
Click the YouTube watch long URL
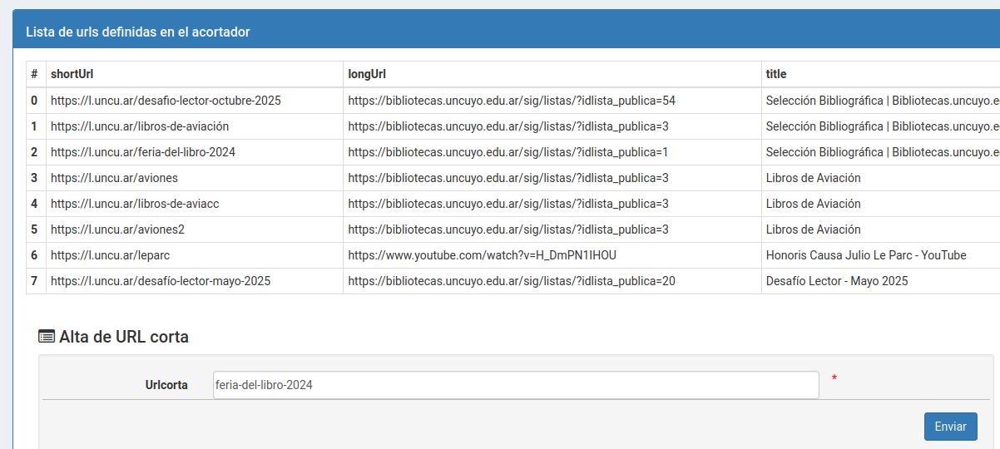482,255
